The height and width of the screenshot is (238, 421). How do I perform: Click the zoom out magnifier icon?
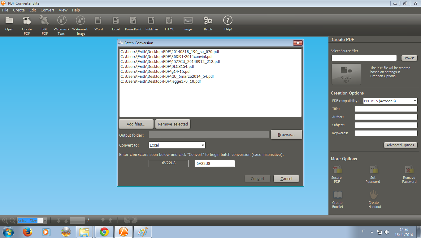pyautogui.click(x=12, y=221)
